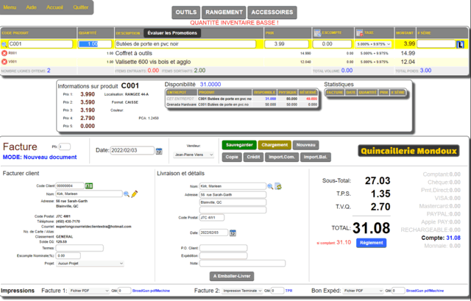This screenshot has width=471, height=301.
Task: Open the Aide menu
Action: coord(31,7)
